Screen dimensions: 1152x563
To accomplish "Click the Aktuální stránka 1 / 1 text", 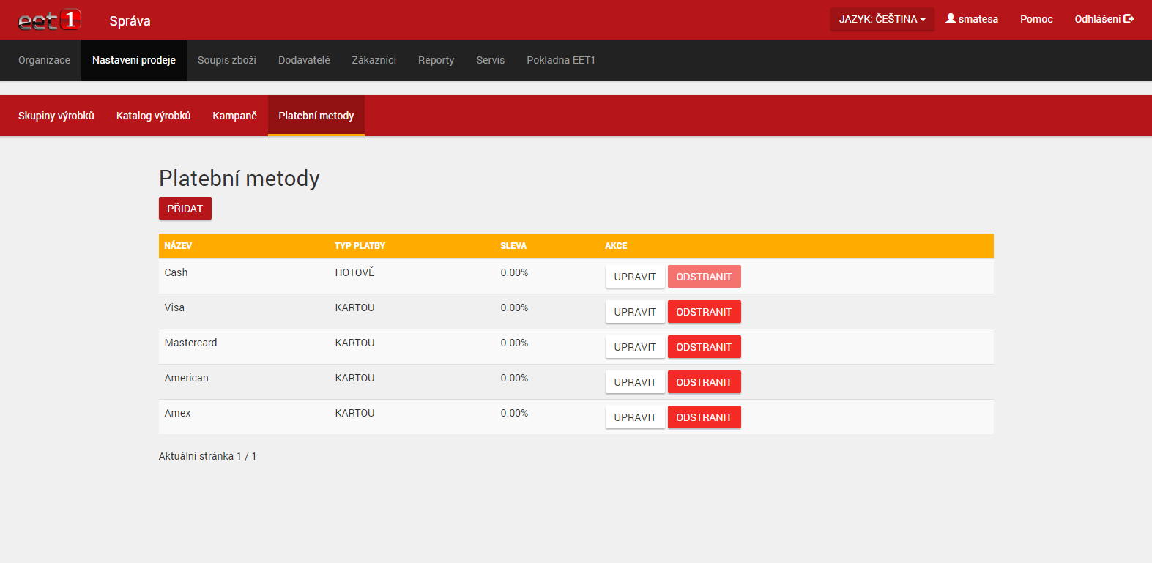I will (207, 456).
